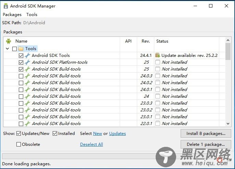The width and height of the screenshot is (235, 169).
Task: Click the Rev. column header
Action: pyautogui.click(x=146, y=41)
